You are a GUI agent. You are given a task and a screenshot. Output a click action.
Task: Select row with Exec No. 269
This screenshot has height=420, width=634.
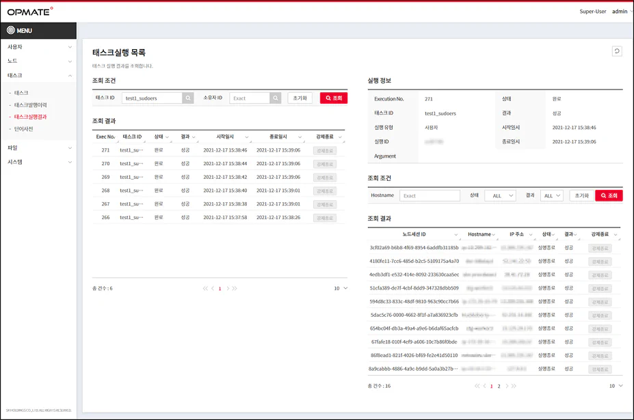[x=205, y=177]
